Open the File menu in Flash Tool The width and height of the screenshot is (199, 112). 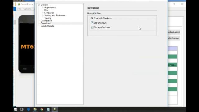(19, 9)
